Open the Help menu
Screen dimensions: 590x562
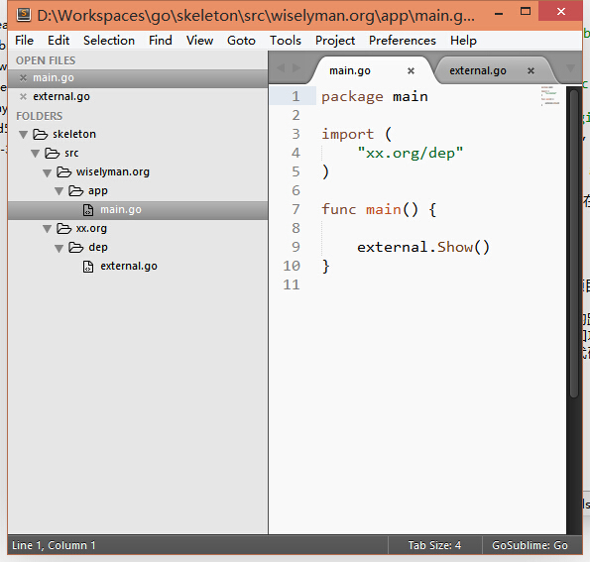tap(463, 41)
